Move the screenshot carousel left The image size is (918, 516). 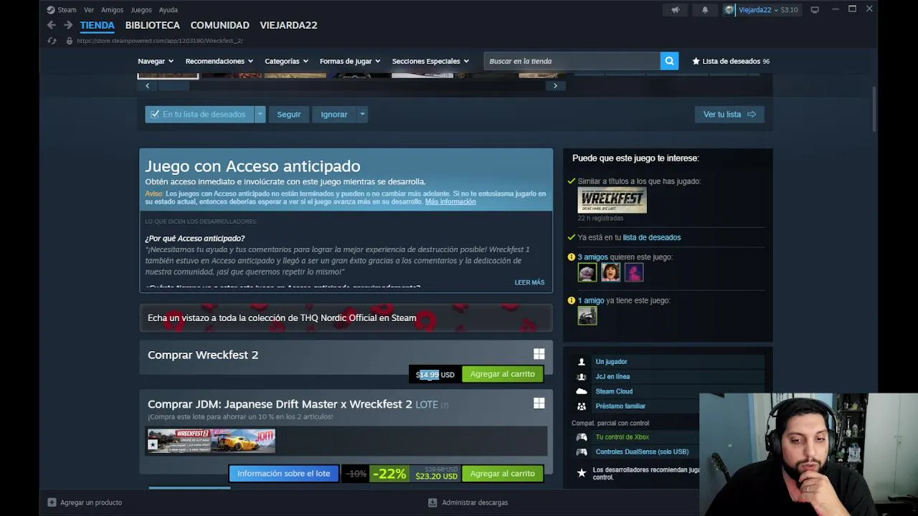pyautogui.click(x=147, y=85)
